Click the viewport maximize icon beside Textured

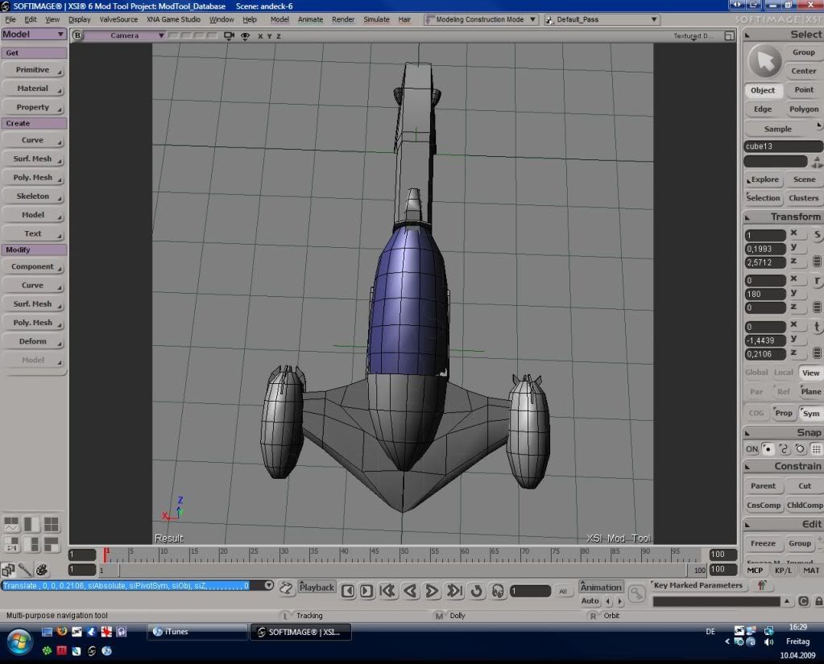point(729,35)
